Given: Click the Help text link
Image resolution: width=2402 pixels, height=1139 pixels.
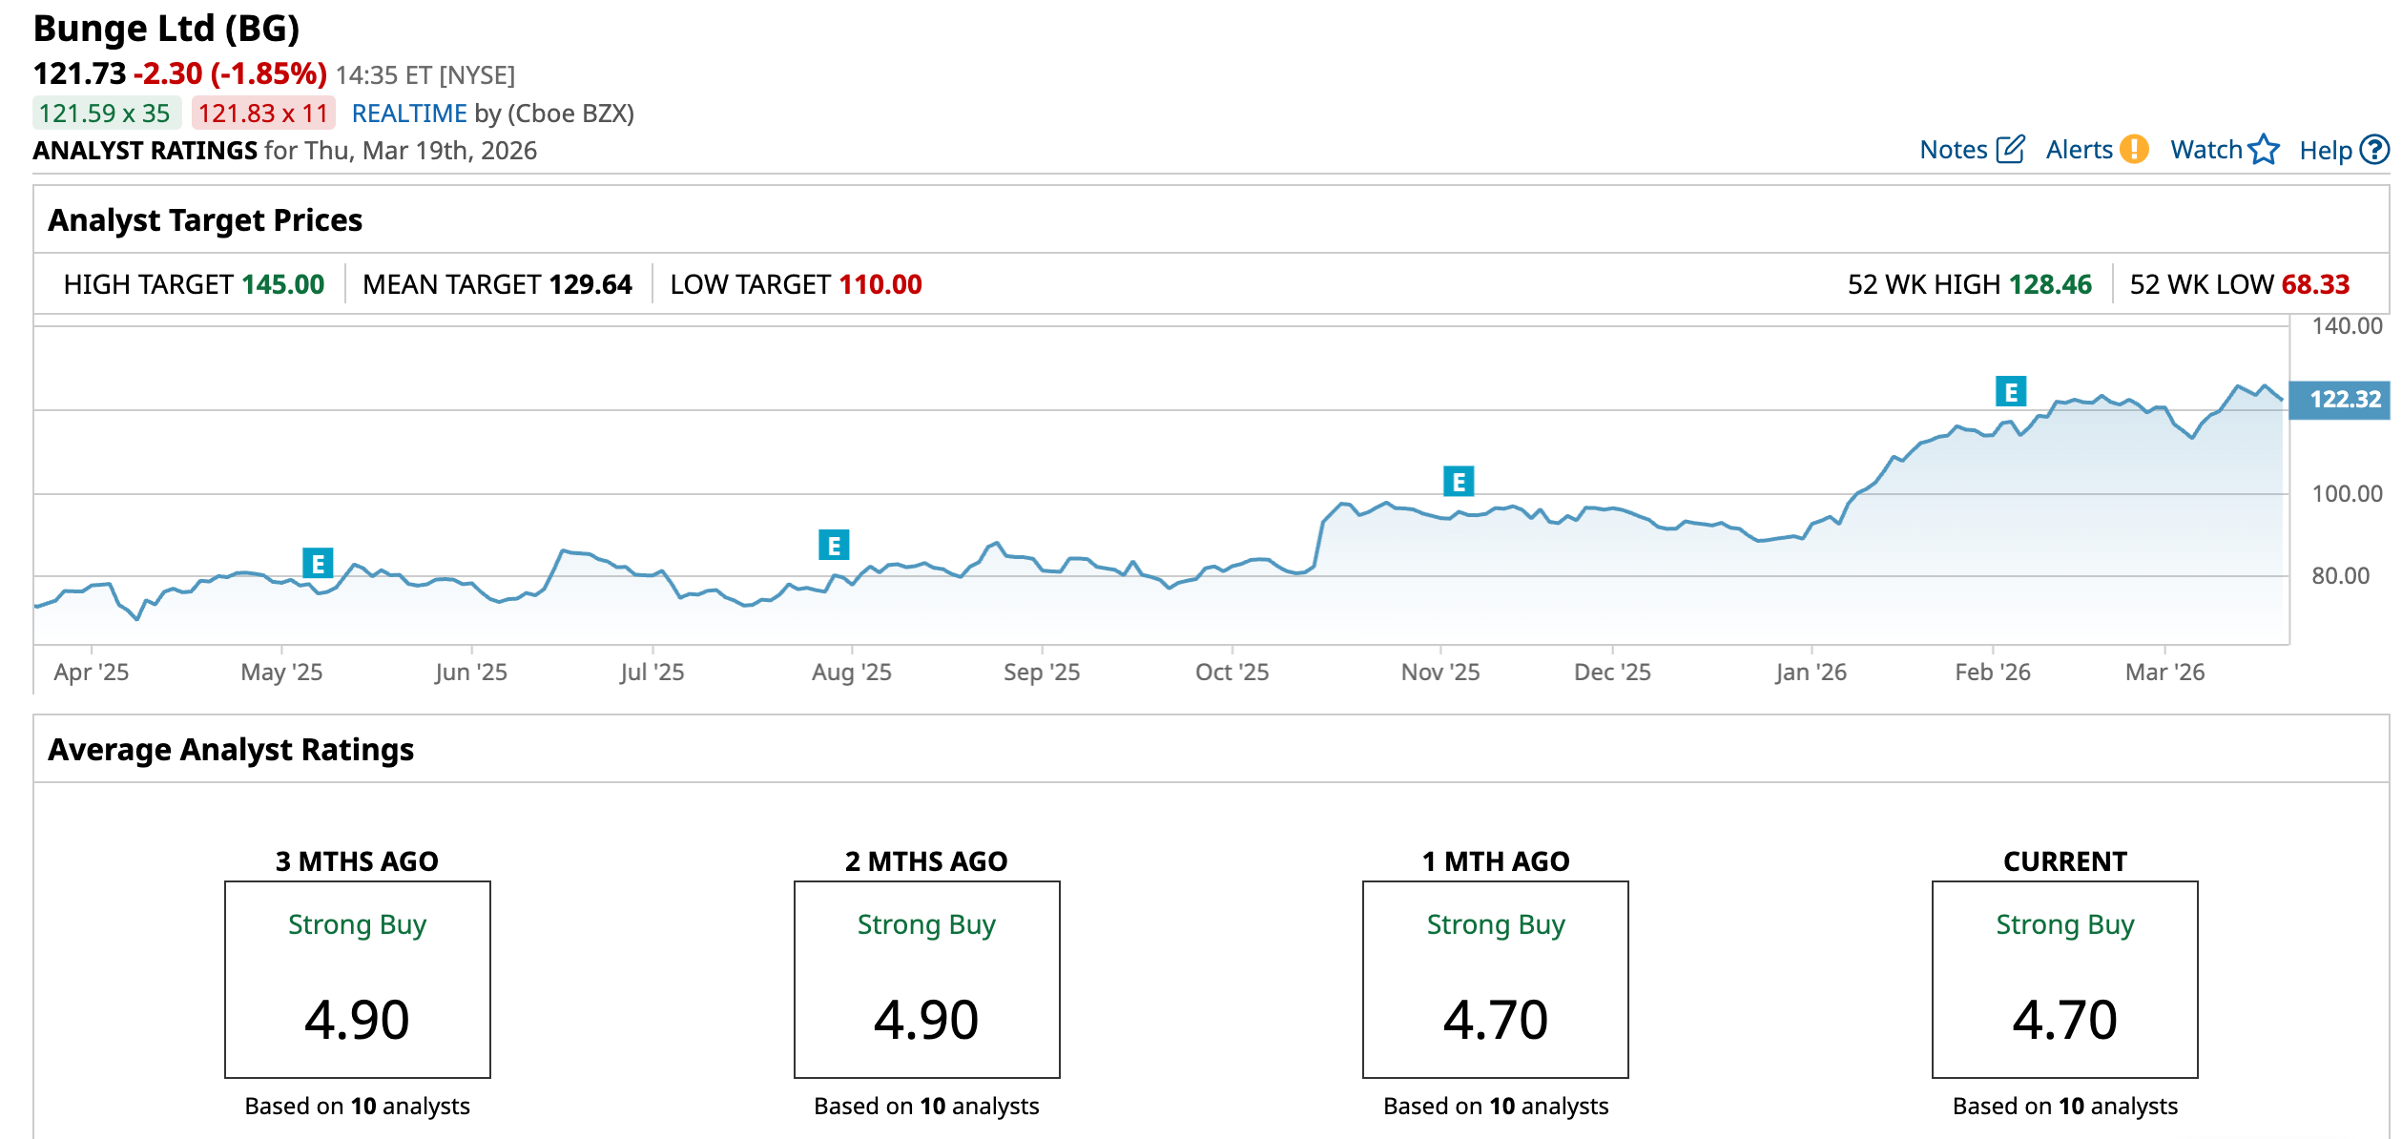Looking at the screenshot, I should (x=2325, y=151).
